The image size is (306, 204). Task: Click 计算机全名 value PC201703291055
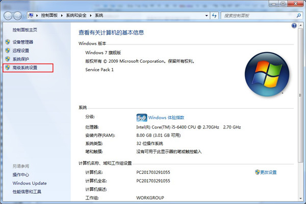click(x=153, y=181)
